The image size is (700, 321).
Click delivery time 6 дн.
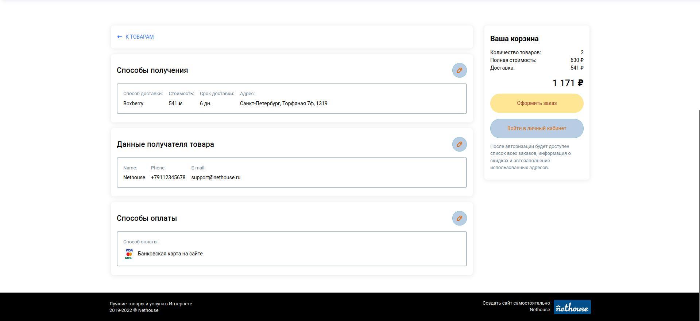pos(205,103)
